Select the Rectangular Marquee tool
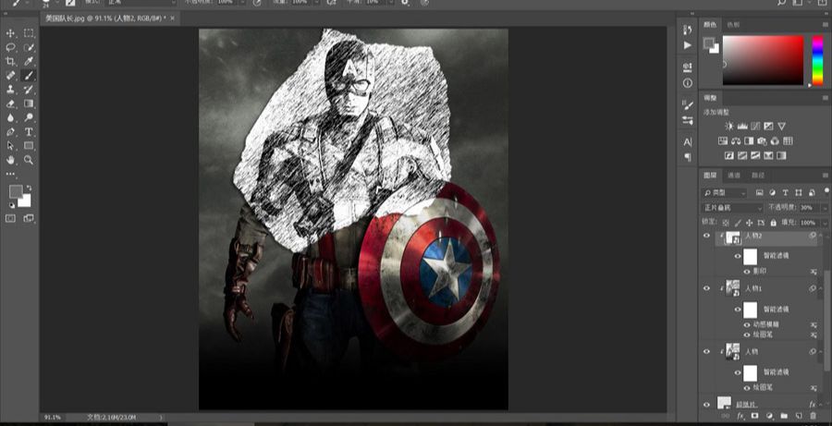Screen dimensions: 832x426 click(x=29, y=33)
